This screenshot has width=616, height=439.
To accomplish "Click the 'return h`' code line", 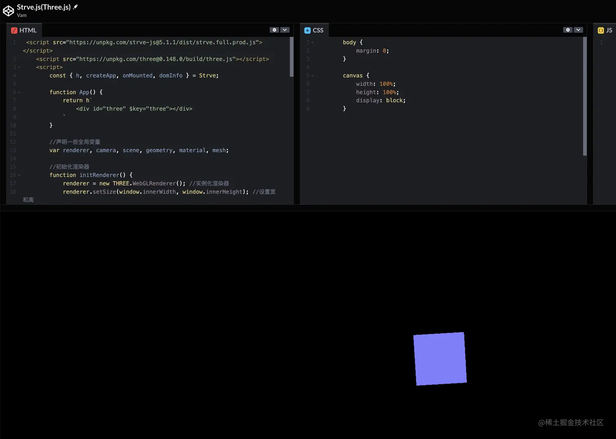I will tap(77, 100).
